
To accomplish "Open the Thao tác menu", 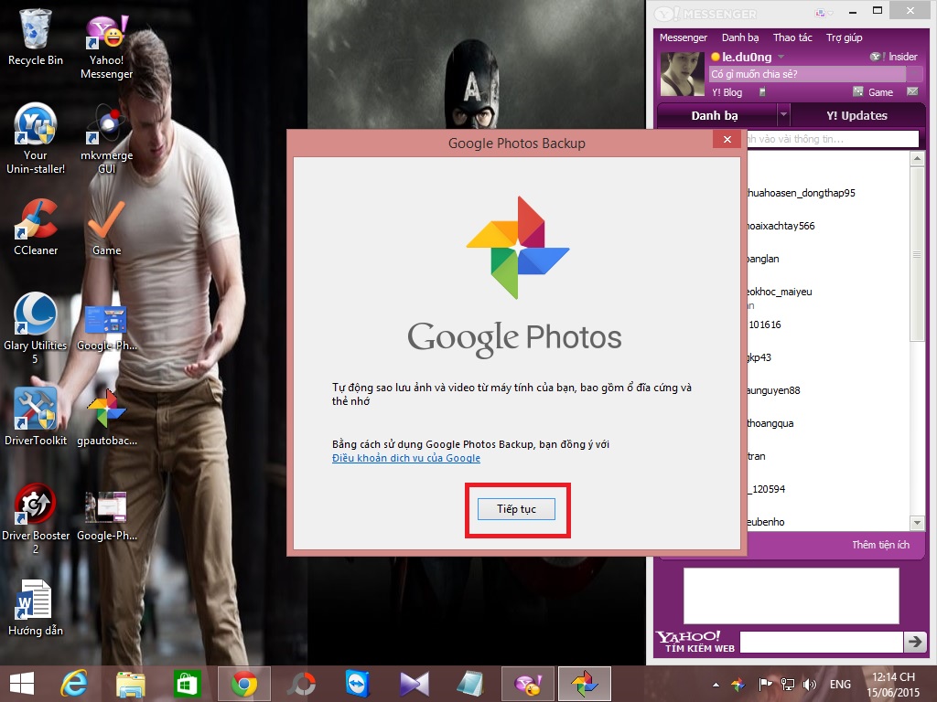I will point(792,37).
